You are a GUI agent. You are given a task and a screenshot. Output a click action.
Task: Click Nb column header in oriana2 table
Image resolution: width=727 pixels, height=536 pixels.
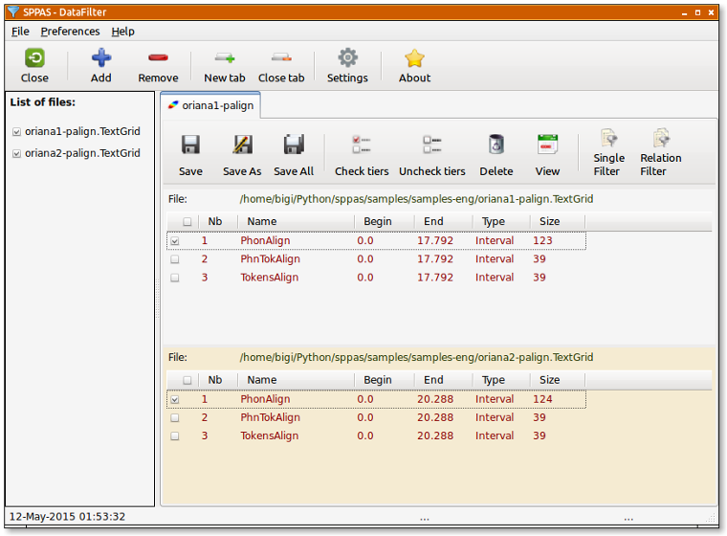[218, 380]
